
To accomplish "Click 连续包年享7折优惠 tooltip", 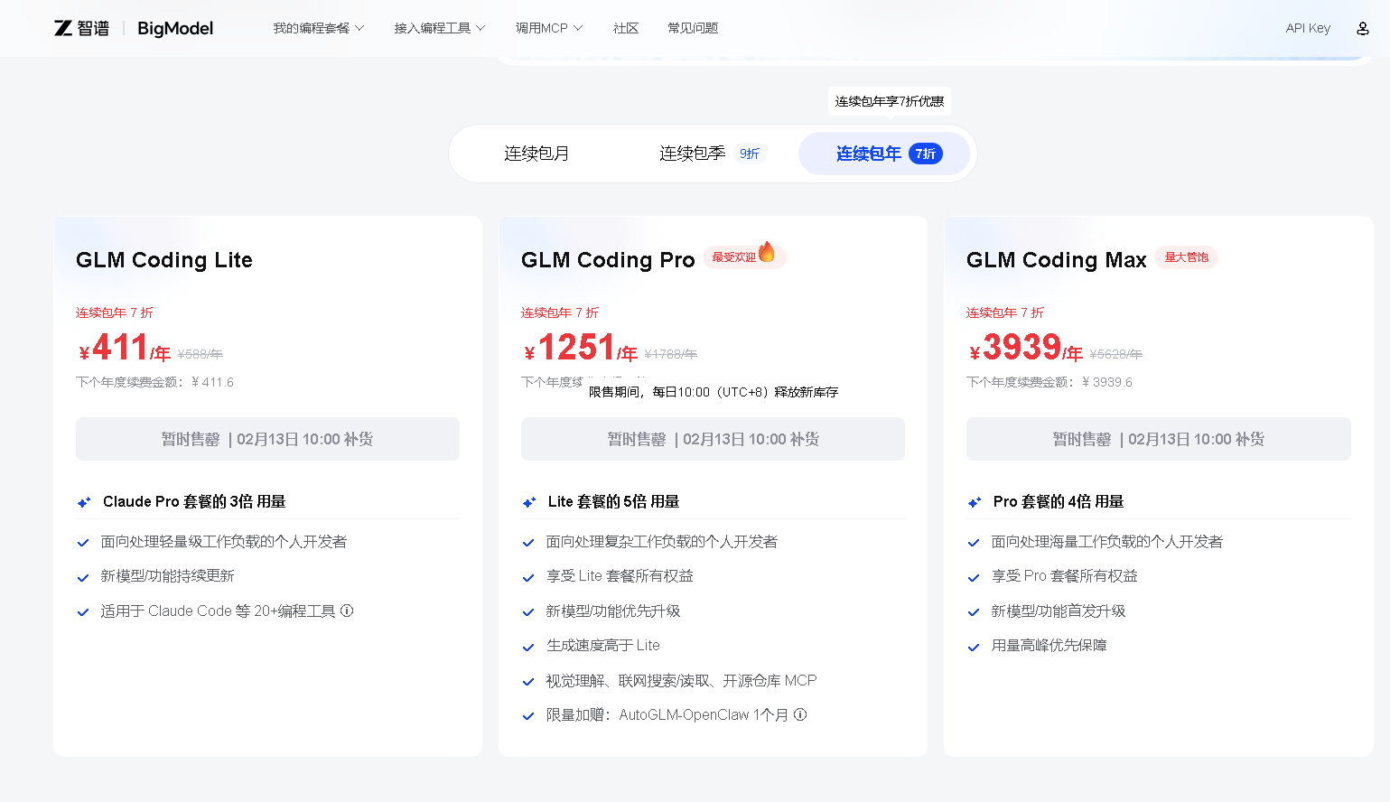I will pyautogui.click(x=890, y=101).
